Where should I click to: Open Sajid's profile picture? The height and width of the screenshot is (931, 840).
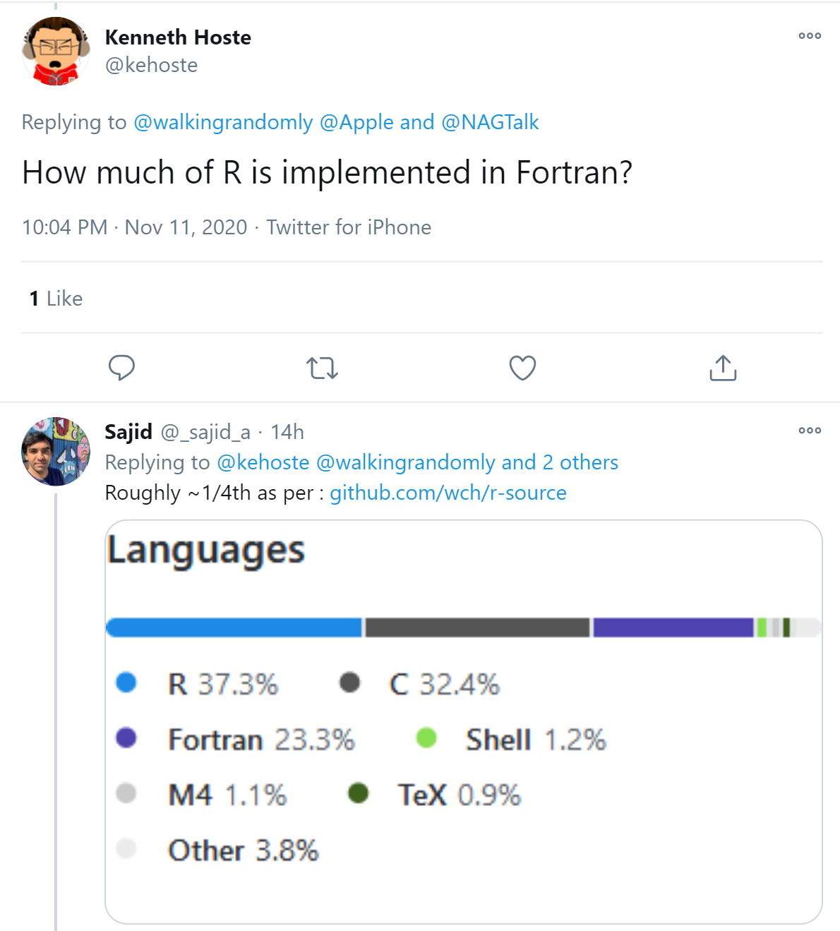coord(56,451)
